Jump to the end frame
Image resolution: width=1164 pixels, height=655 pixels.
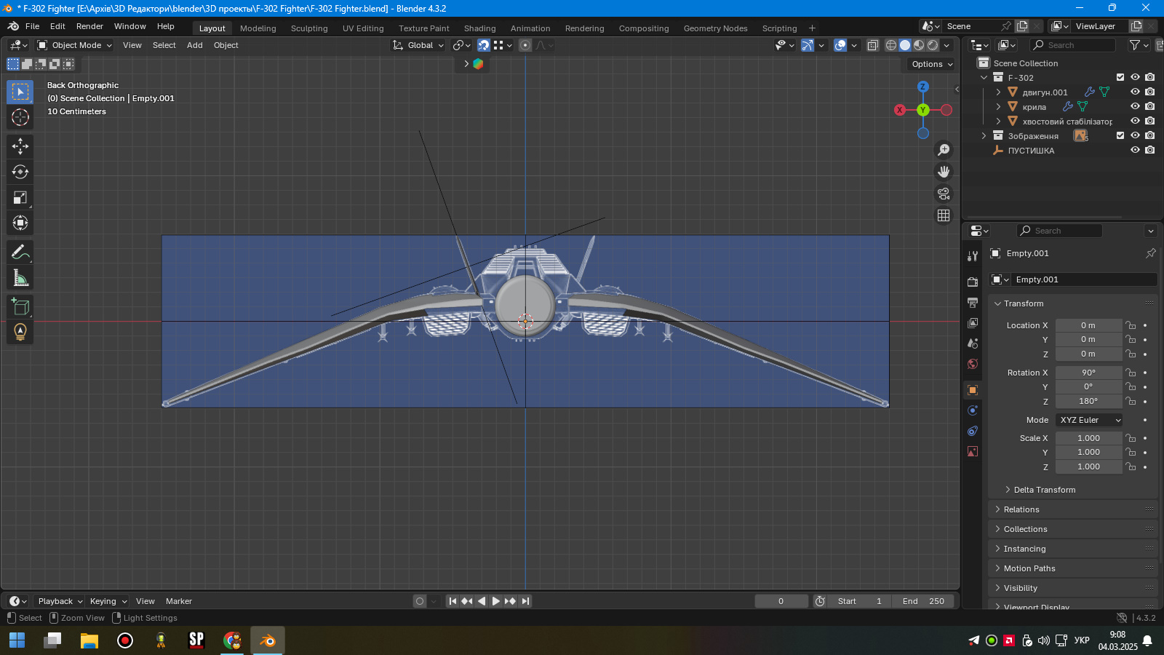pyautogui.click(x=525, y=601)
